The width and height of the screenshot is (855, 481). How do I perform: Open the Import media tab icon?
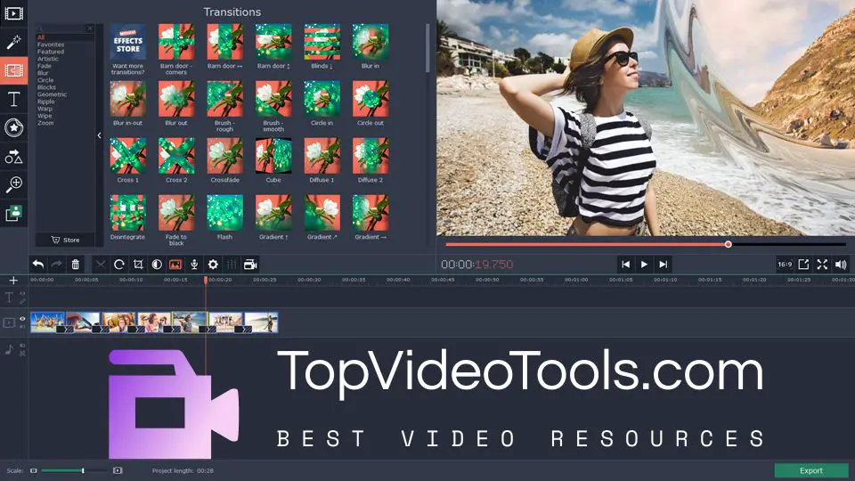[x=13, y=12]
